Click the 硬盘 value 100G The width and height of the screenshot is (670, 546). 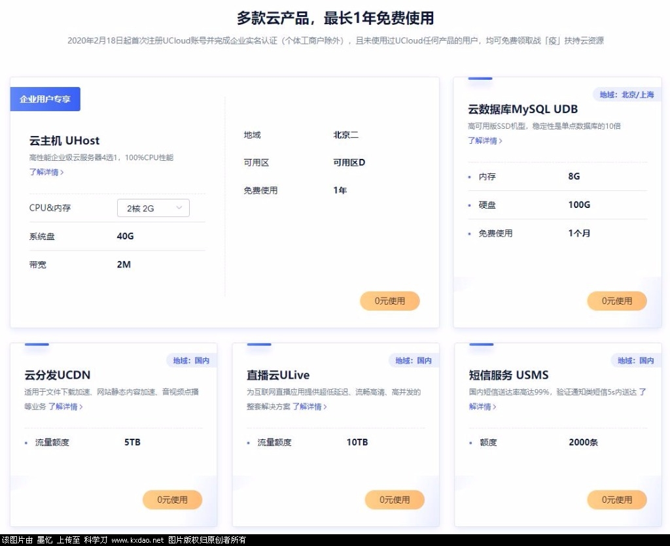579,205
